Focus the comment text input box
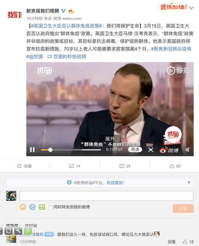 (106, 196)
